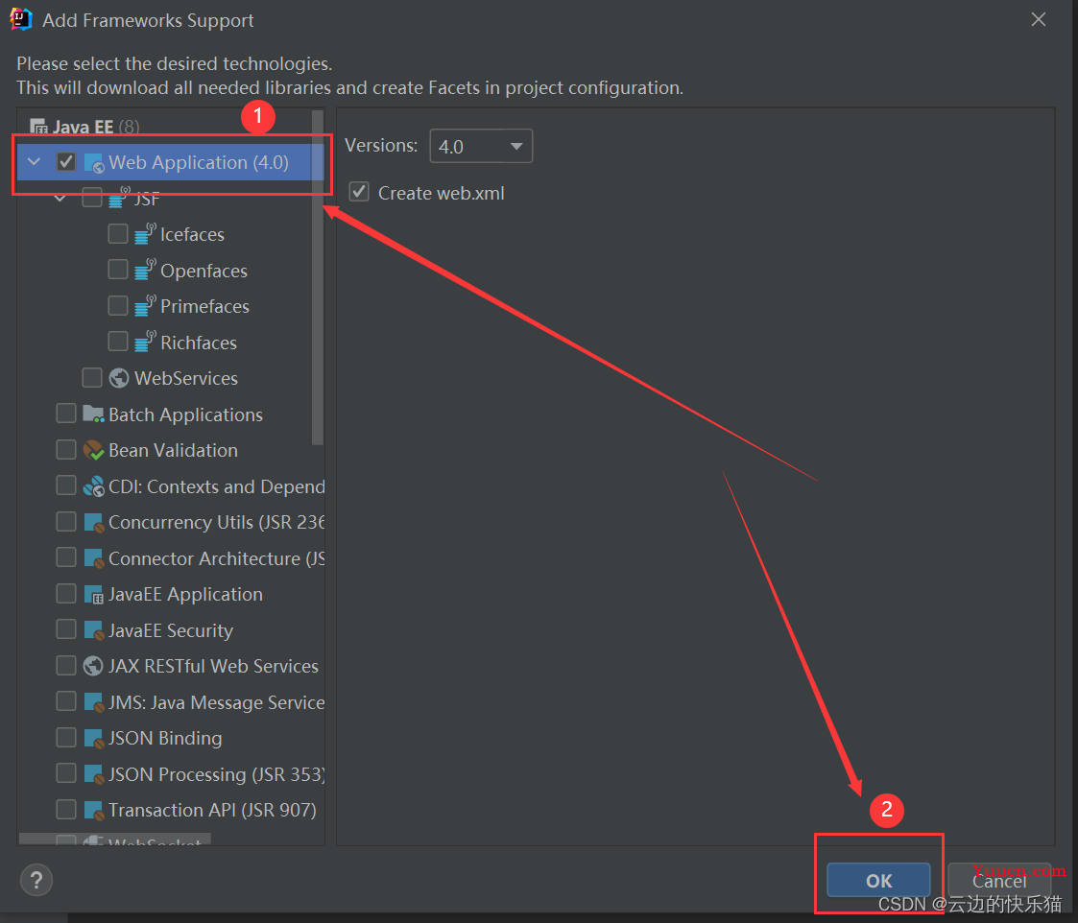The image size is (1078, 923).
Task: Click the Richfaces library icon
Action: (x=145, y=342)
